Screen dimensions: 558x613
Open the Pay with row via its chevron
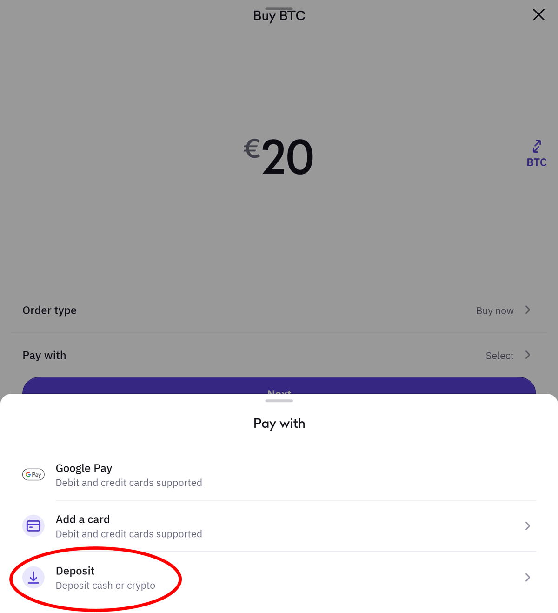pyautogui.click(x=528, y=355)
